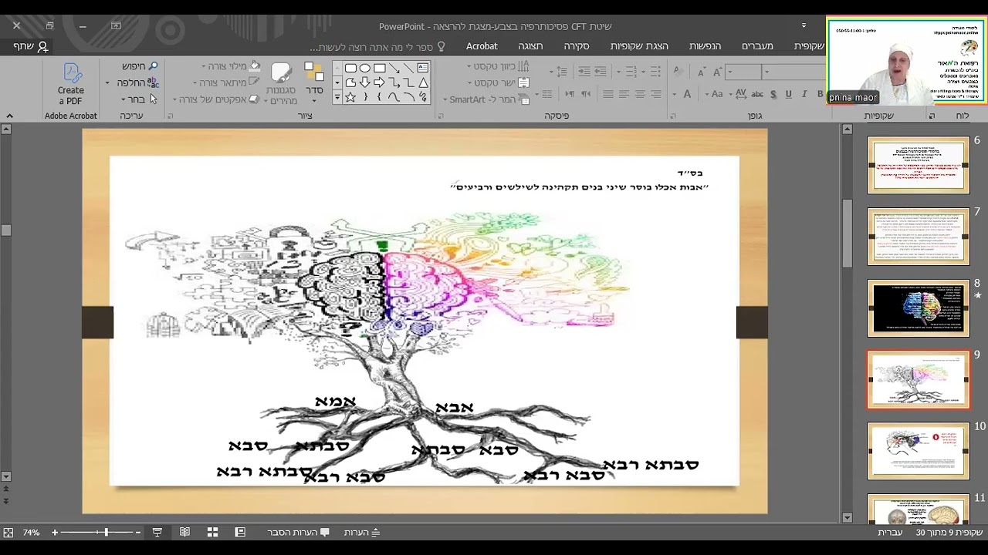The width and height of the screenshot is (988, 555).
Task: Click the חיפוש (Find) button
Action: click(140, 66)
